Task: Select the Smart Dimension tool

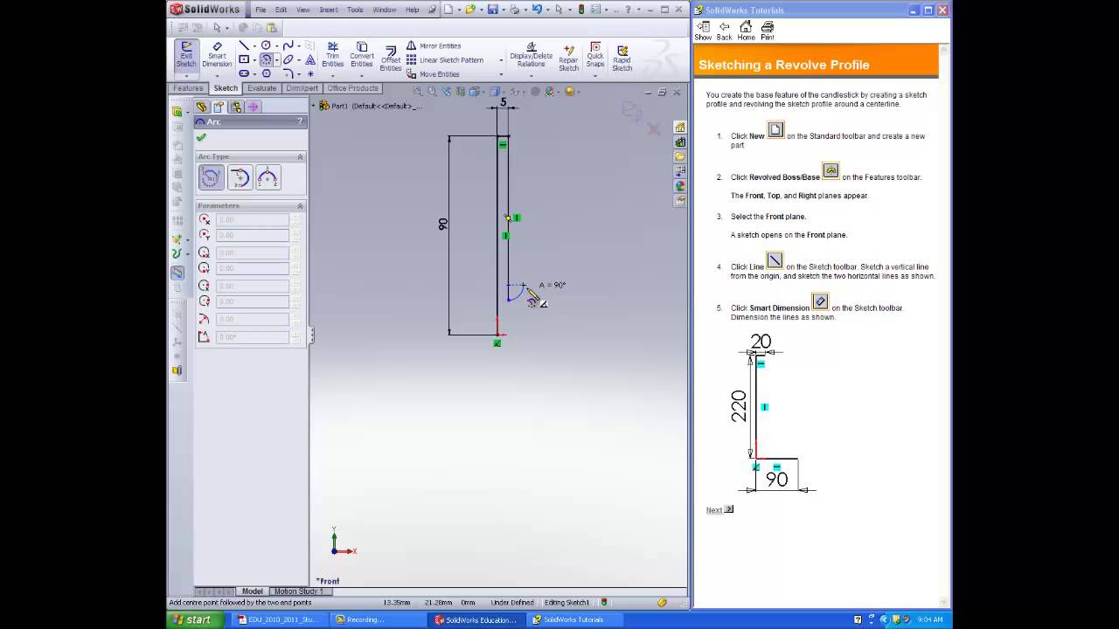Action: pos(217,54)
